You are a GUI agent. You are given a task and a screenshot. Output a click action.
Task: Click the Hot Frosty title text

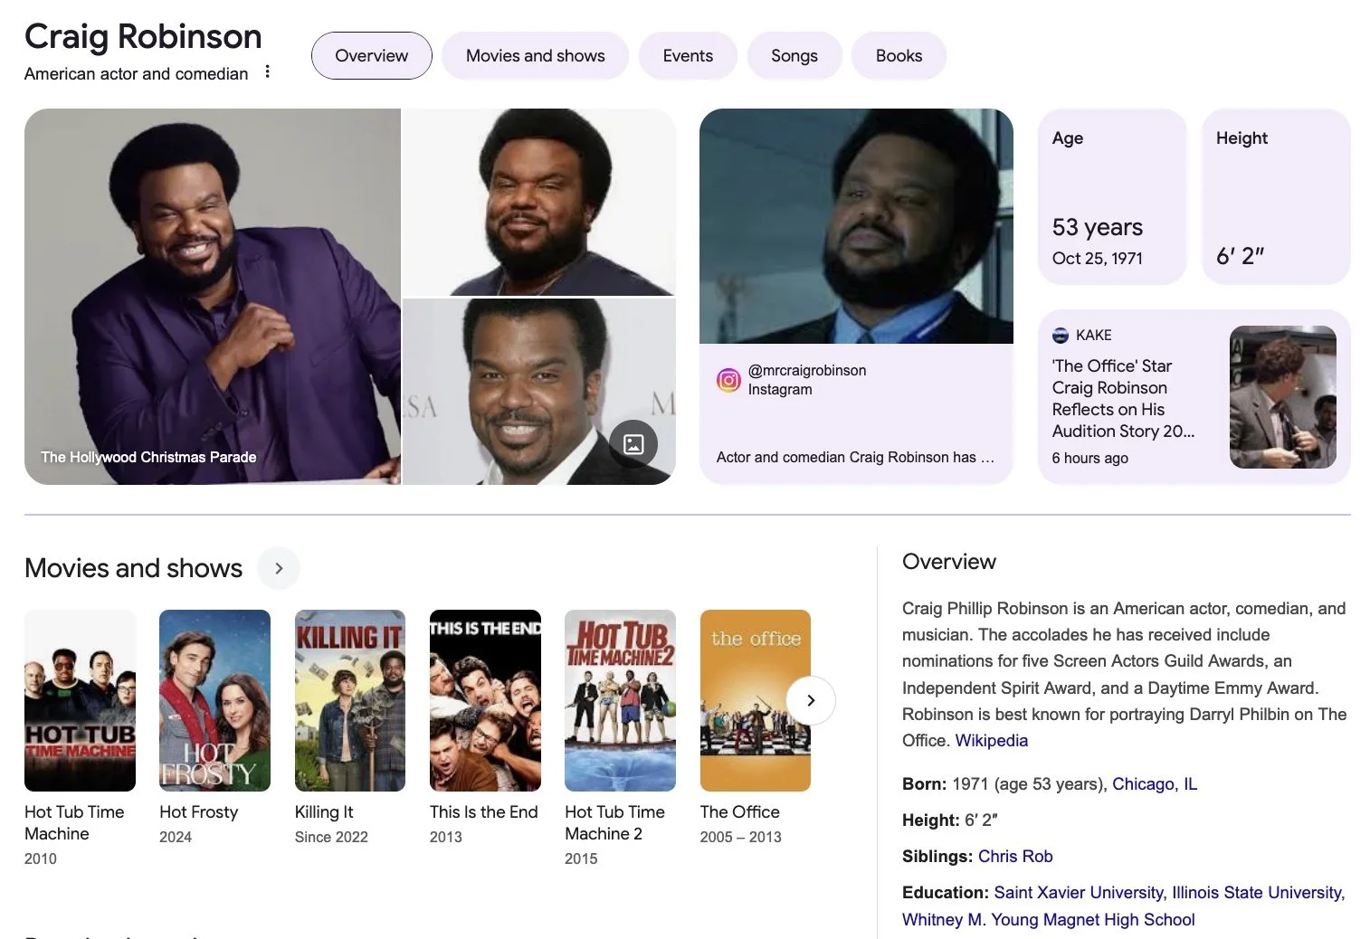[199, 811]
